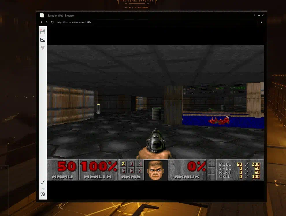
Task: Click the CELL ammo row
Action: point(239,177)
